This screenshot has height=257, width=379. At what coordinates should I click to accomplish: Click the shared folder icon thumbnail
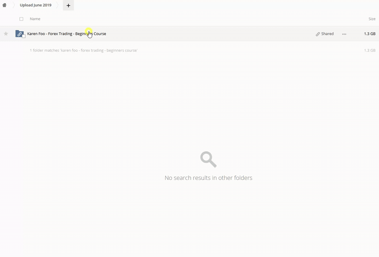(19, 34)
